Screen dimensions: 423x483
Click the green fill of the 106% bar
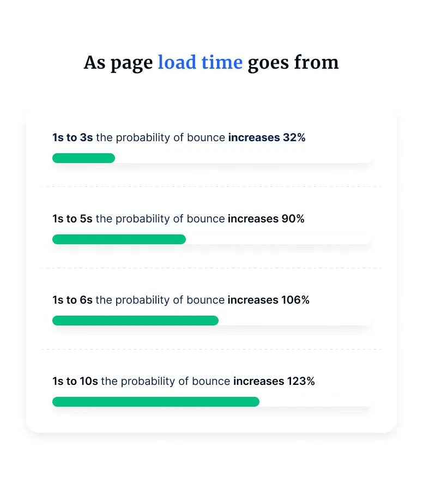click(x=135, y=321)
